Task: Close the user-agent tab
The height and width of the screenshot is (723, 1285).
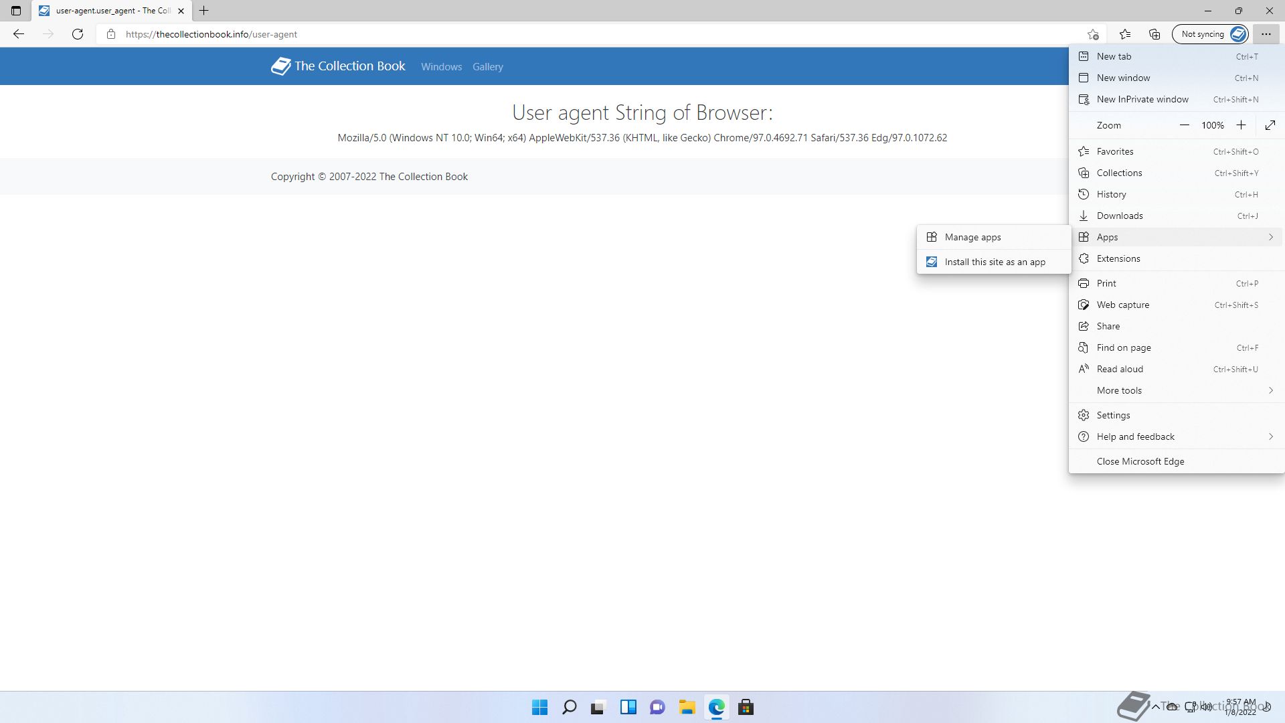Action: click(x=181, y=11)
